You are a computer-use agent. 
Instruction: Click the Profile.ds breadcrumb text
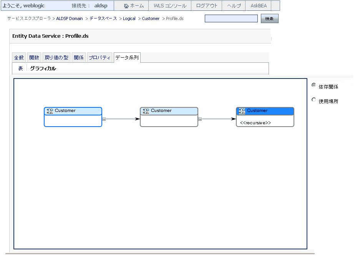[x=174, y=18]
